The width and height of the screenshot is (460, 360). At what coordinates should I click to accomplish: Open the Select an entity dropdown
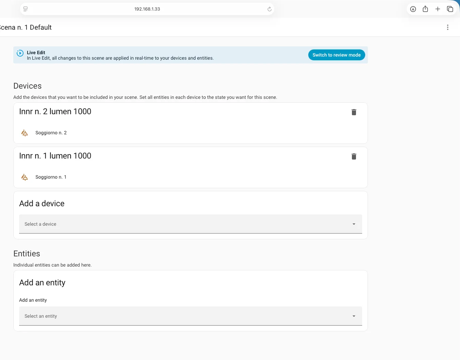click(x=191, y=316)
